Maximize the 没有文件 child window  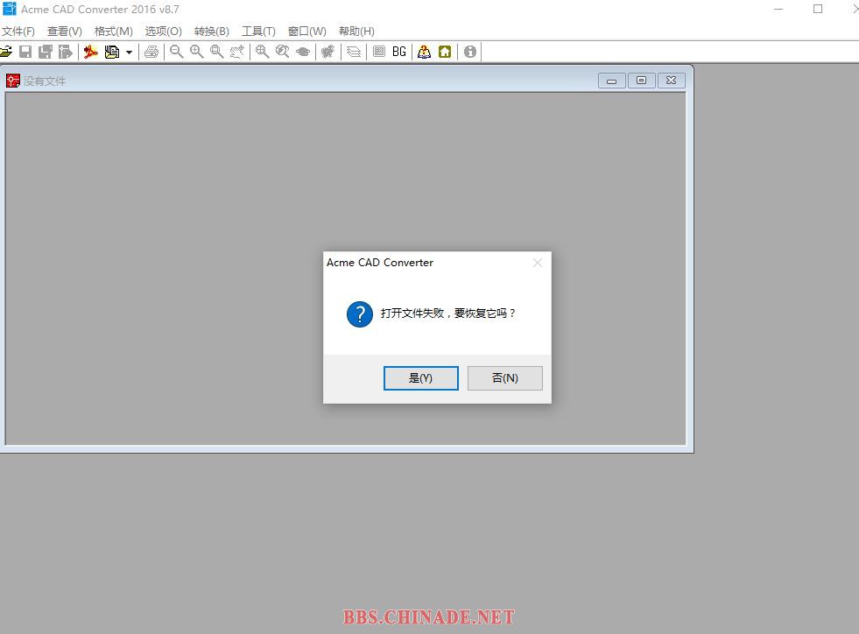(642, 81)
